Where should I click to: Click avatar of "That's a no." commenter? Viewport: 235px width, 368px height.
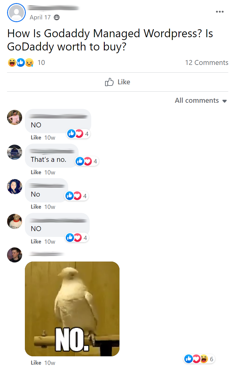click(14, 152)
